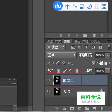Viewport: 112px width, 112px height.
Task: Open the input method soft keyboard icon
Action: coord(82,7)
